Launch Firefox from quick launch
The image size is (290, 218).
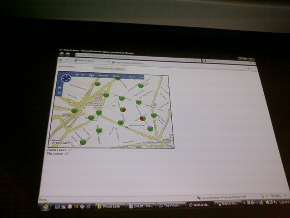(x=76, y=207)
